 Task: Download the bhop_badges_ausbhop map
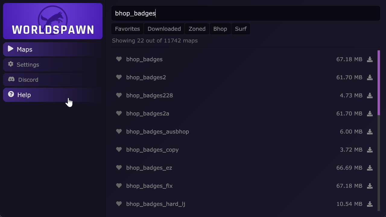(370, 132)
